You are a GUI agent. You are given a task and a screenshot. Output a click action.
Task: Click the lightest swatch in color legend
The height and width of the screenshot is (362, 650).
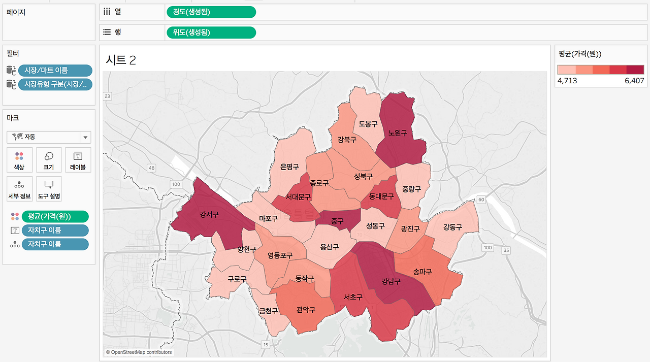[x=566, y=70]
